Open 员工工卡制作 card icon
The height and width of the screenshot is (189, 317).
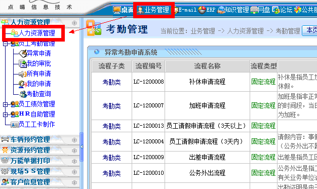click(14, 125)
